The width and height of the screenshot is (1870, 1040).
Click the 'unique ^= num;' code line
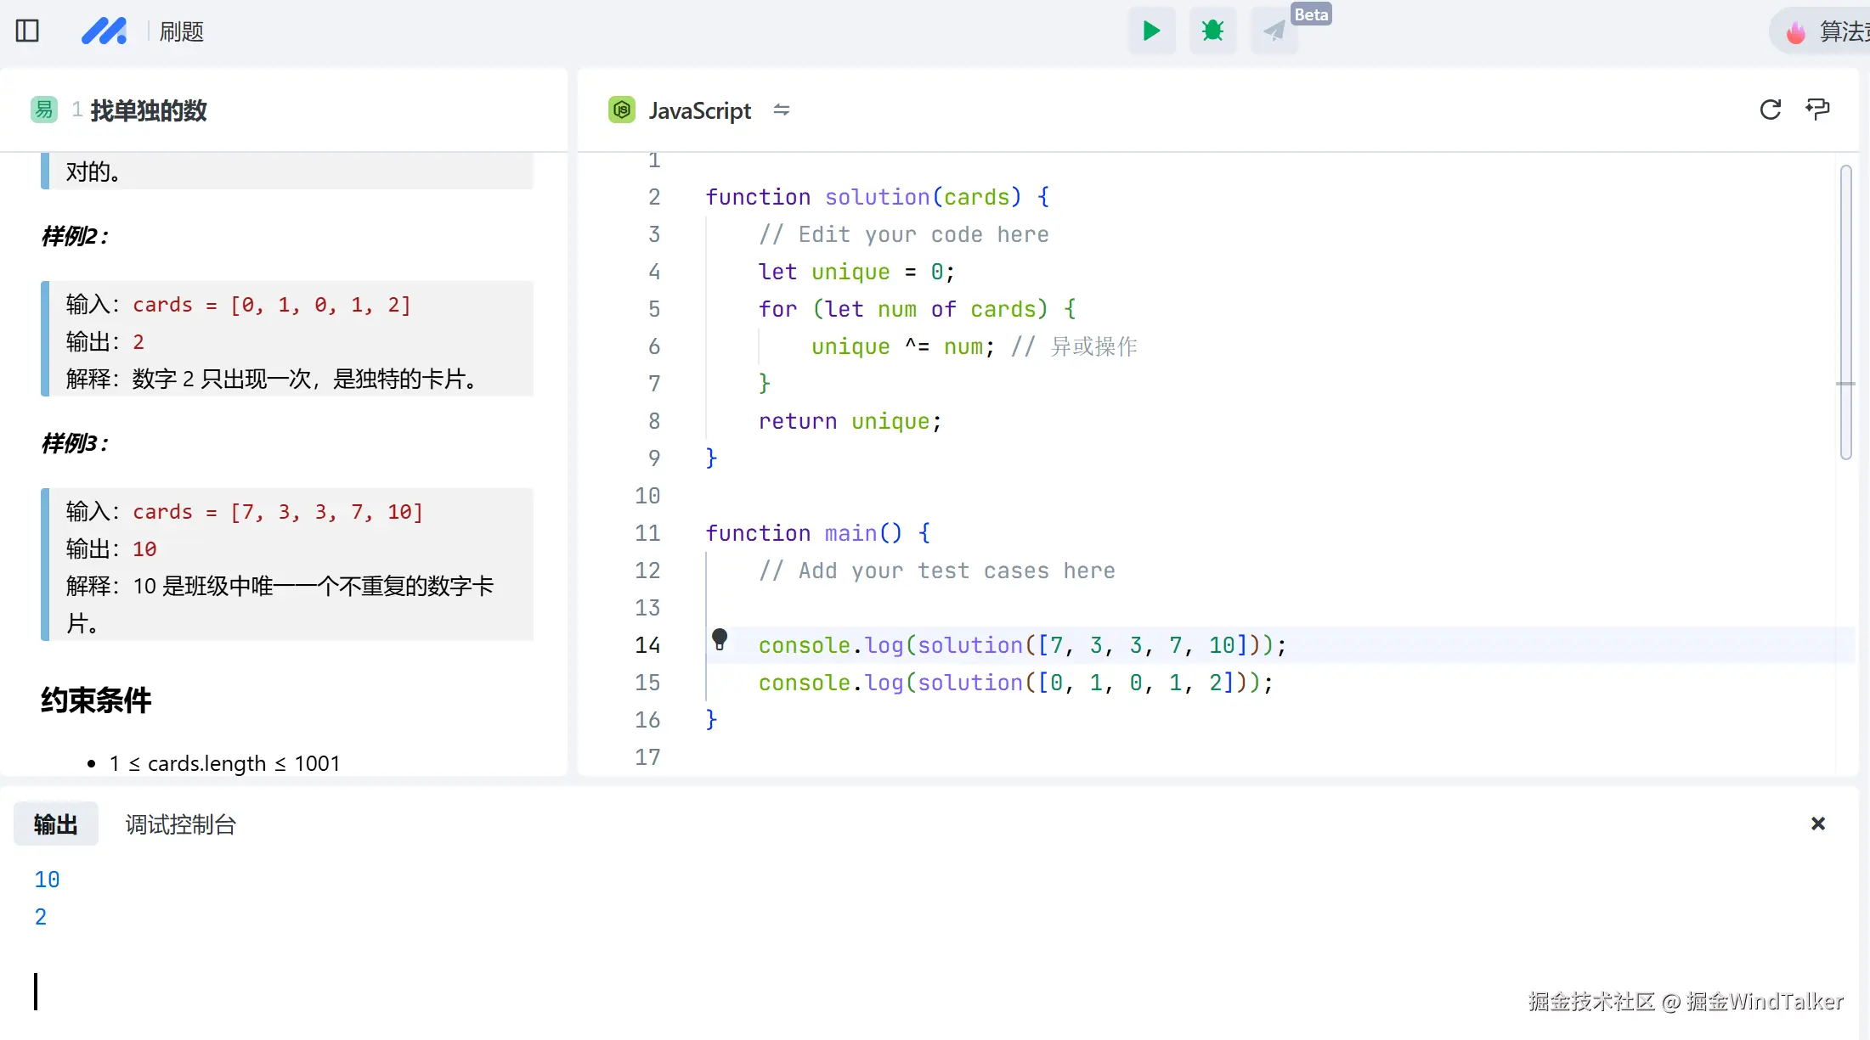click(902, 346)
